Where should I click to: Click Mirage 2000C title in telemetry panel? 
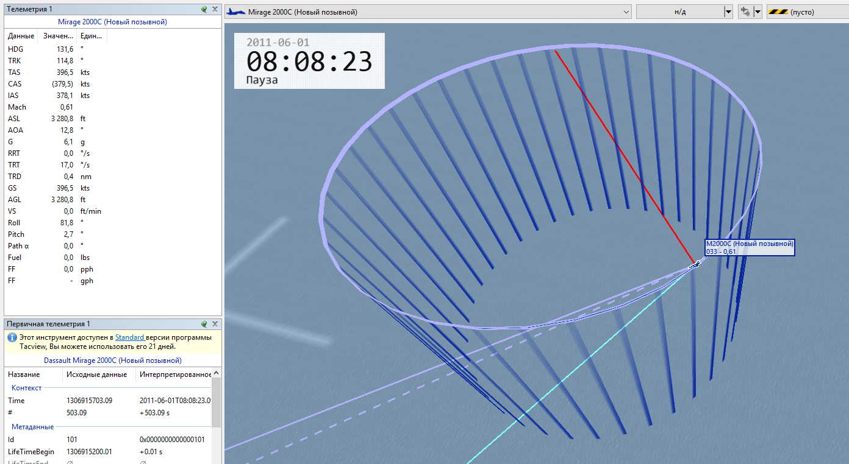(x=112, y=22)
